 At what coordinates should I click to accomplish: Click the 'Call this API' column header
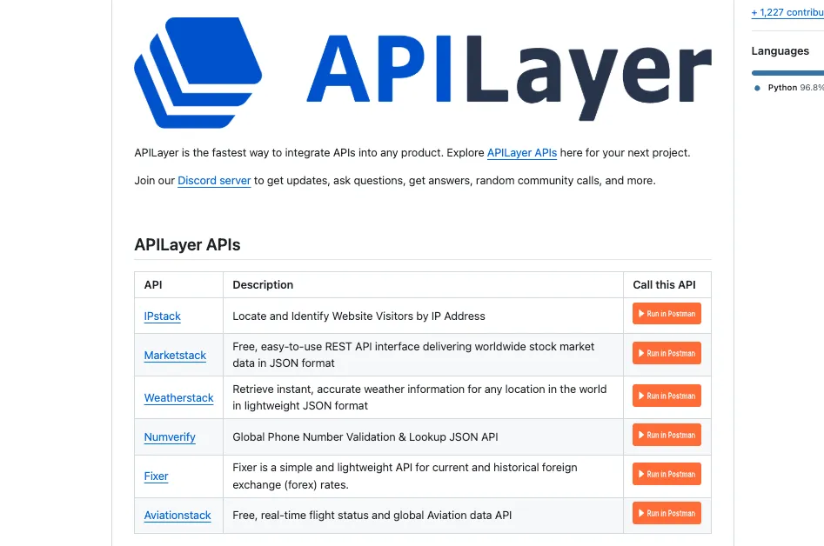click(x=664, y=285)
